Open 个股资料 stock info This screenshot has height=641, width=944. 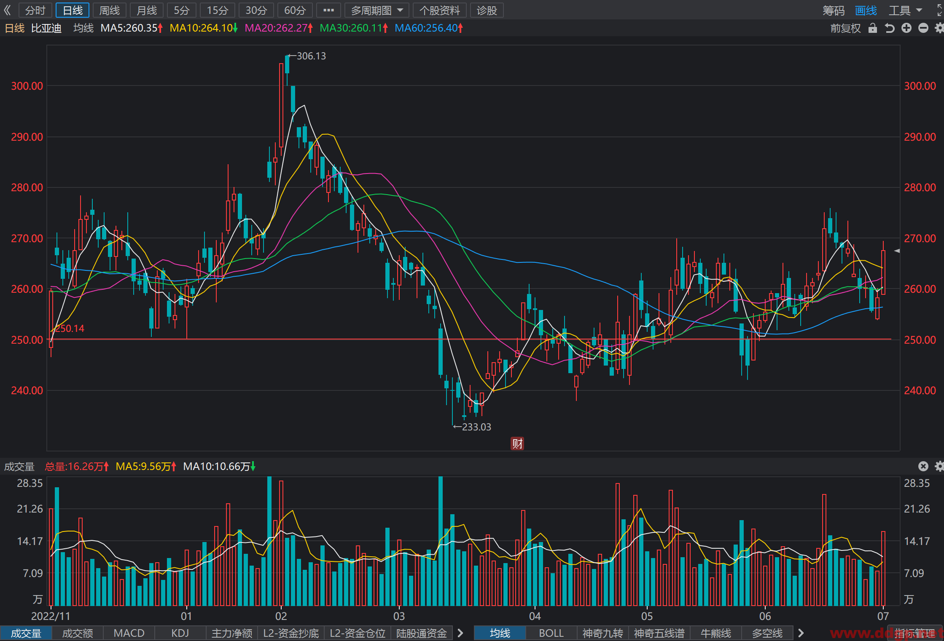[x=439, y=10]
